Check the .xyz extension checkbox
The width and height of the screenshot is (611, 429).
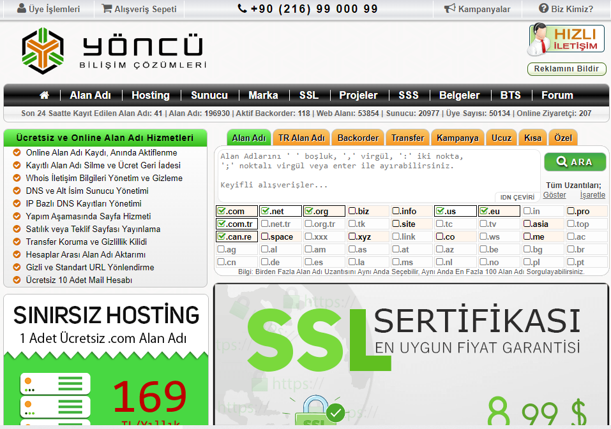(x=352, y=236)
